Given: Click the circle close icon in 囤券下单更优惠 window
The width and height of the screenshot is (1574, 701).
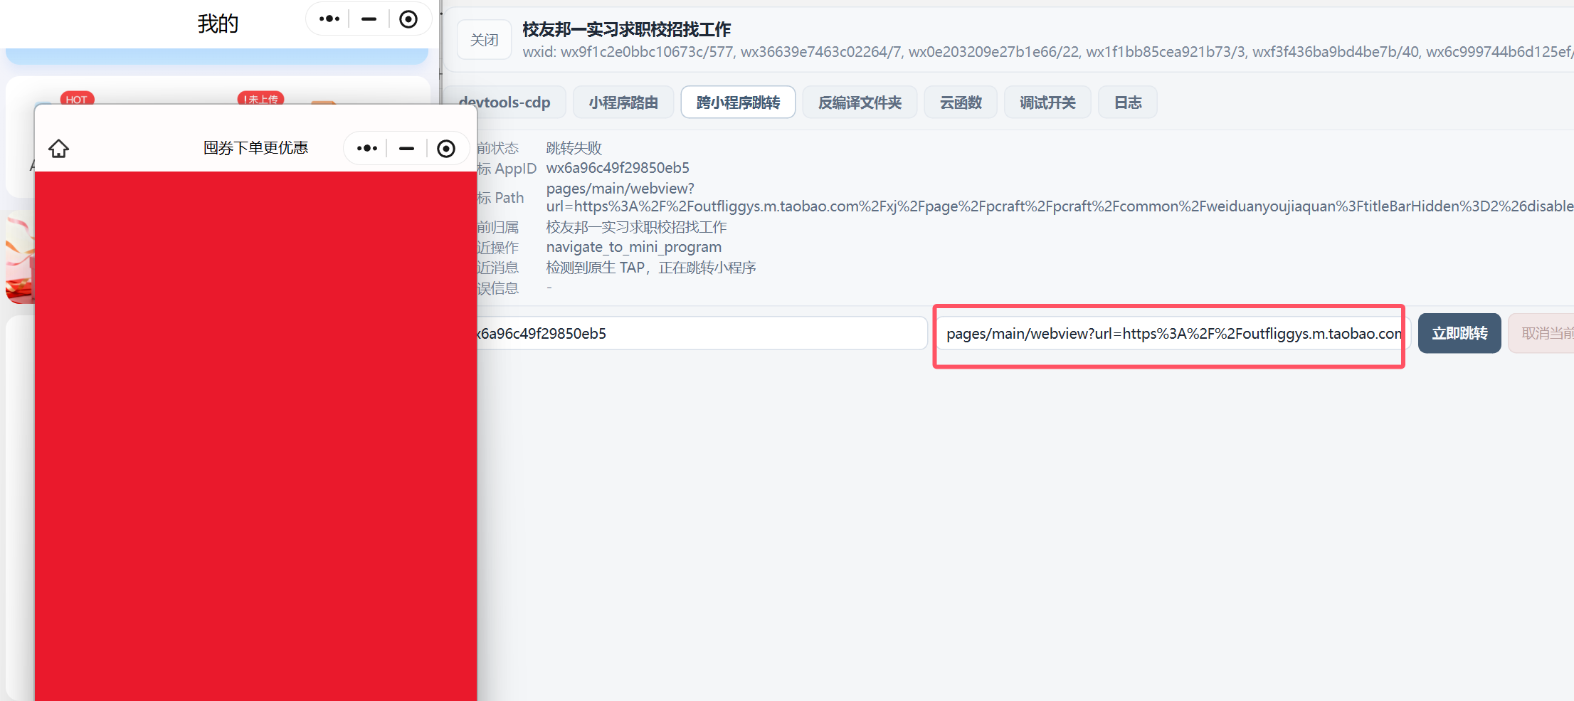Looking at the screenshot, I should point(446,148).
